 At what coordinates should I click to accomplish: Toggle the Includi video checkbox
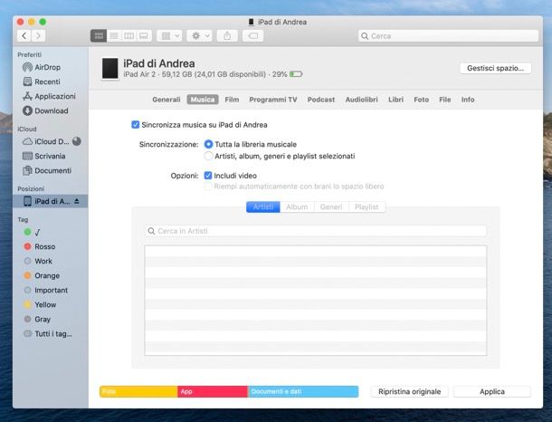pos(208,176)
